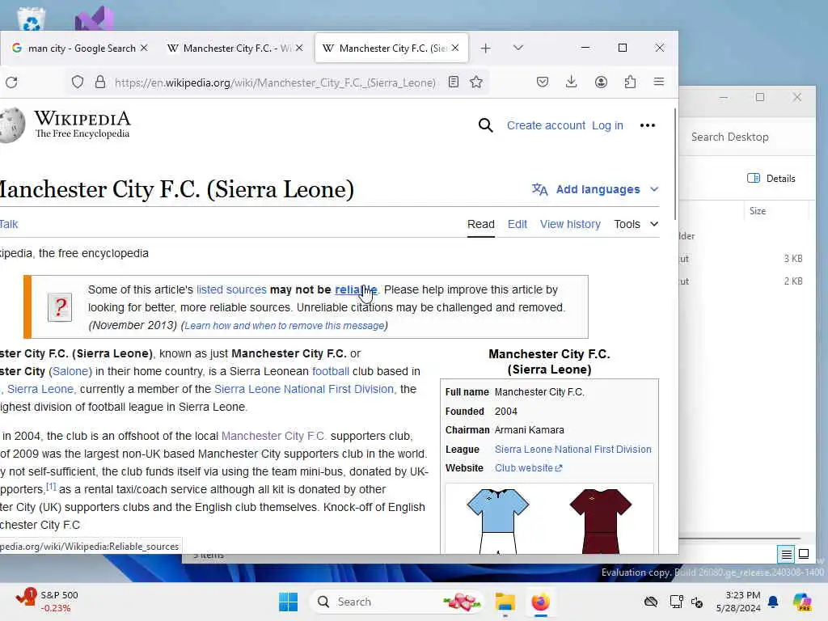
Task: Open Manchester City F.C. supporters link
Action: [273, 436]
